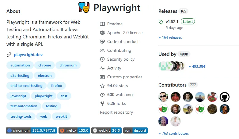Open the Apache-2.0 license link
Image resolution: width=239 pixels, height=139 pixels.
click(x=125, y=33)
